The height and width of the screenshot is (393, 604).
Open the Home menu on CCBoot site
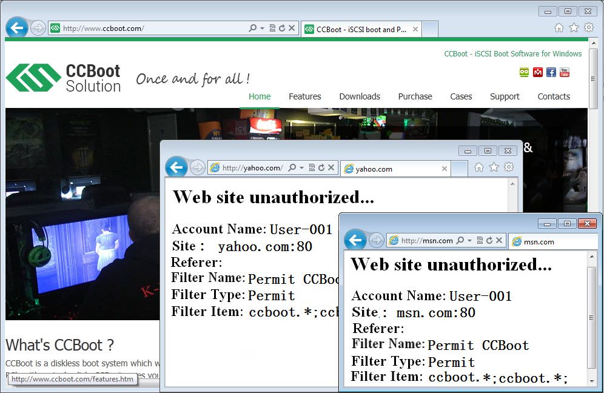click(x=260, y=96)
